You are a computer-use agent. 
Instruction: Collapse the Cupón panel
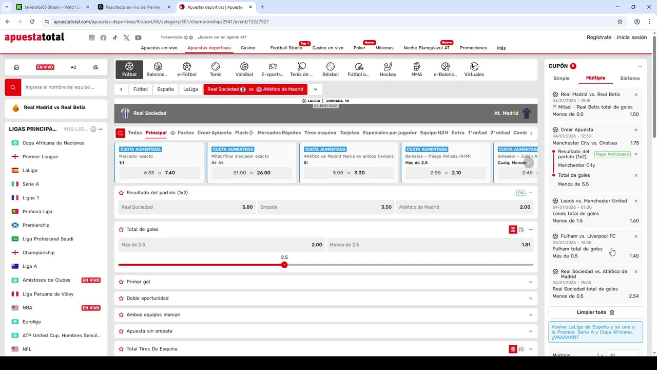pyautogui.click(x=640, y=66)
